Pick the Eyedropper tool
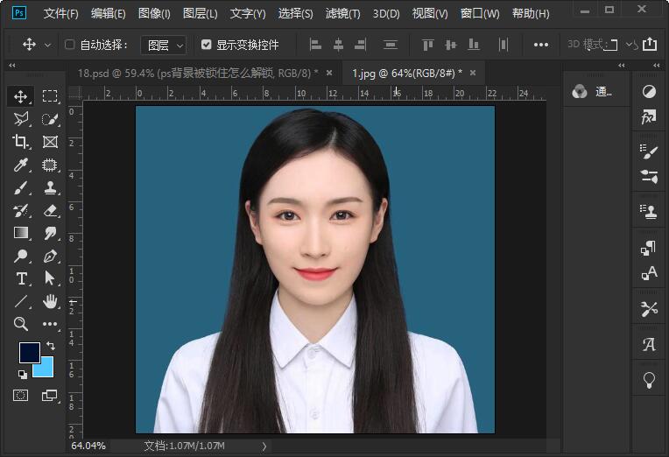The height and width of the screenshot is (457, 669). (x=20, y=165)
